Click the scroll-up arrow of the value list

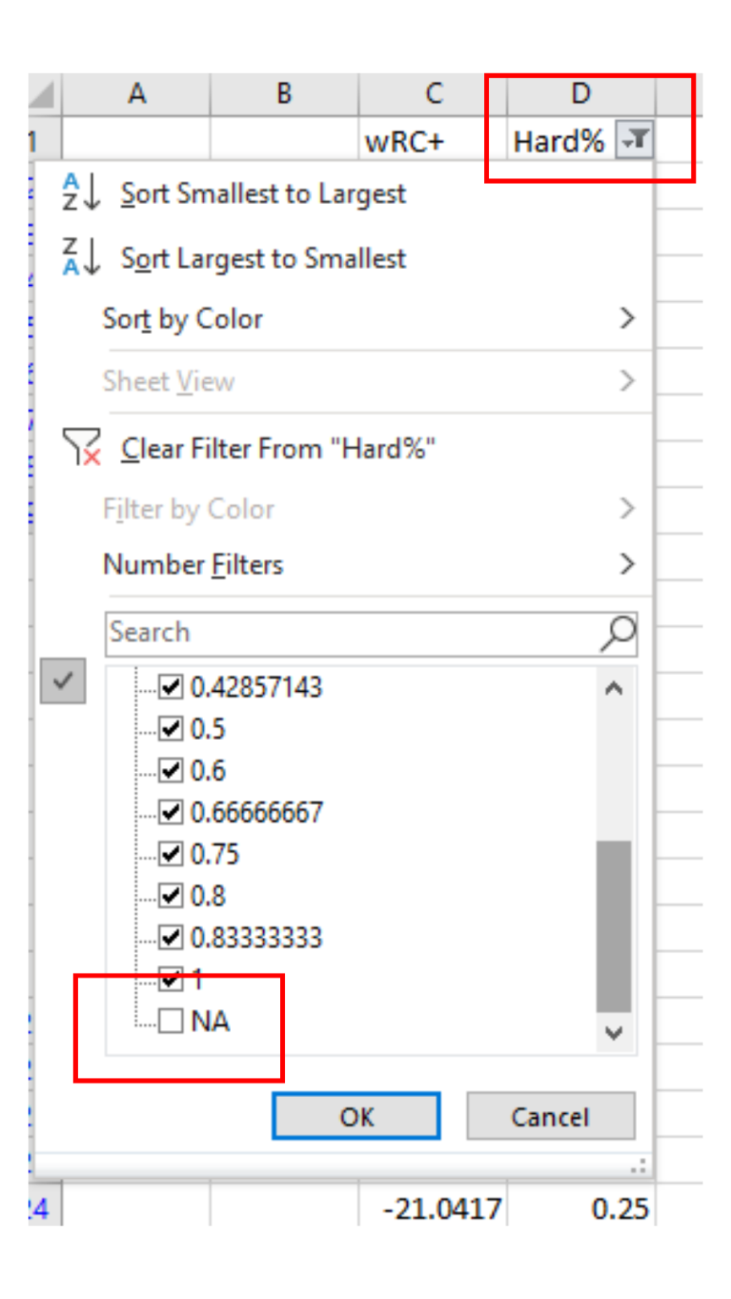(x=614, y=688)
